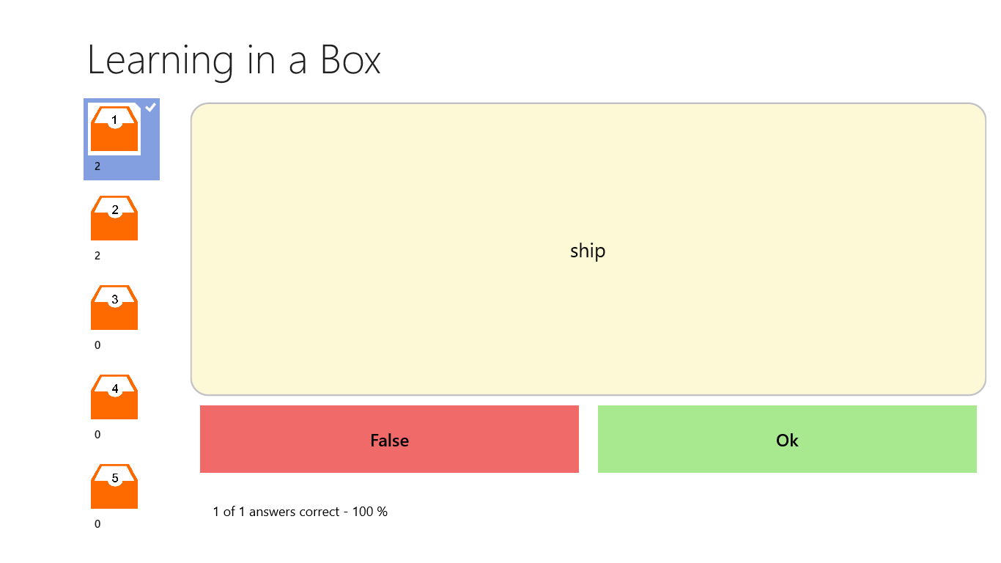Toggle the checkmark on the selected box 1 tile
This screenshot has width=1001, height=563.
(150, 108)
